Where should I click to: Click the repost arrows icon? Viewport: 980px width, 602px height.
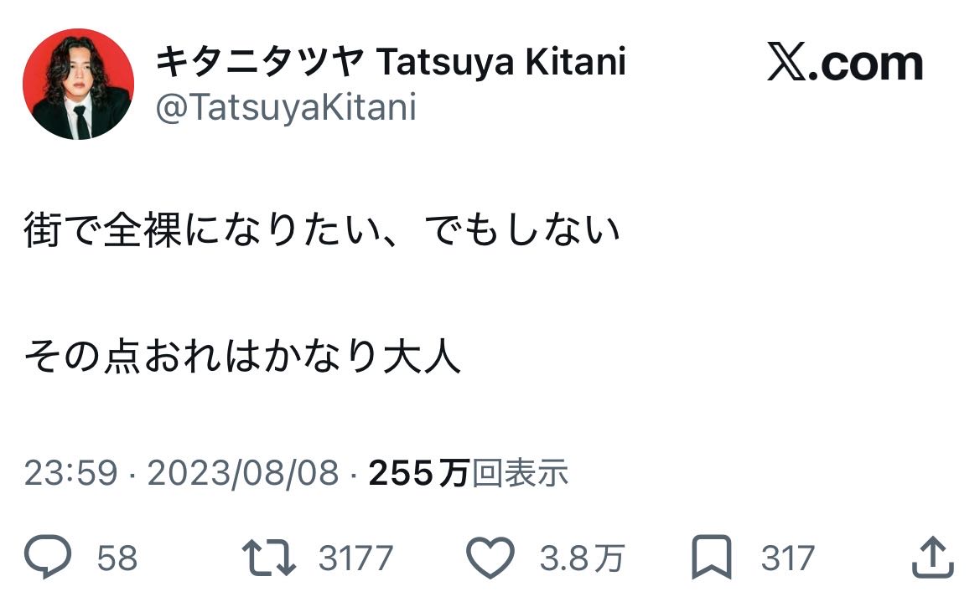point(267,558)
